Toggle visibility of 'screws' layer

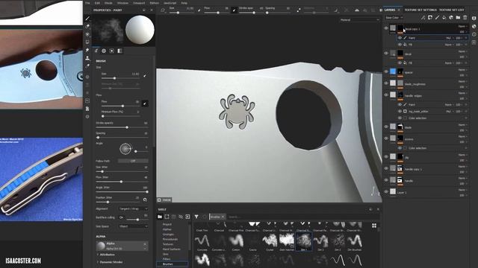386,138
